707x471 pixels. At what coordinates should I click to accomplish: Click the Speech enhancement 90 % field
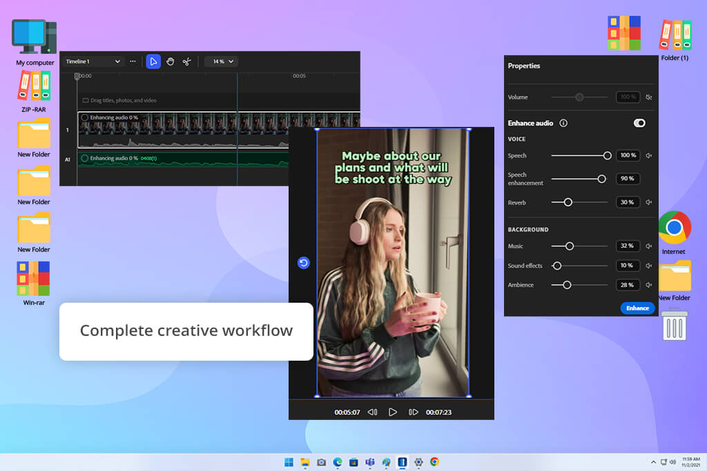[x=628, y=179]
